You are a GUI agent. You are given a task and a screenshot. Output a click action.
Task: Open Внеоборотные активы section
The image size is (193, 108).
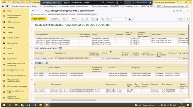click(x=16, y=70)
